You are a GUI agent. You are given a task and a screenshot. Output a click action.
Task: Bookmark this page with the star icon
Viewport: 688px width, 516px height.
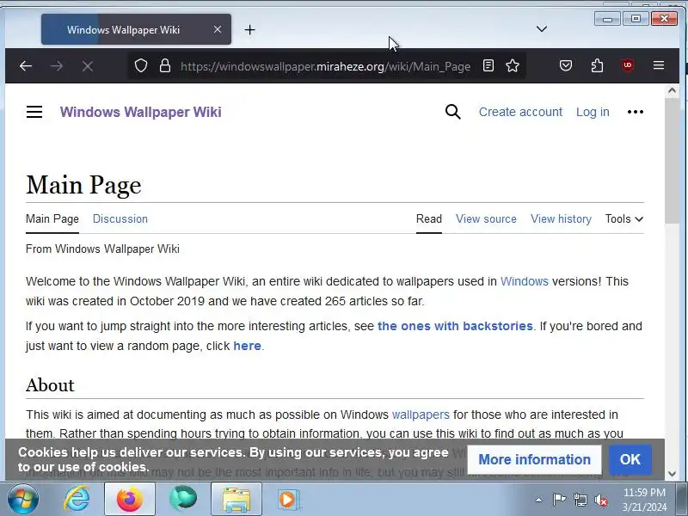point(513,66)
